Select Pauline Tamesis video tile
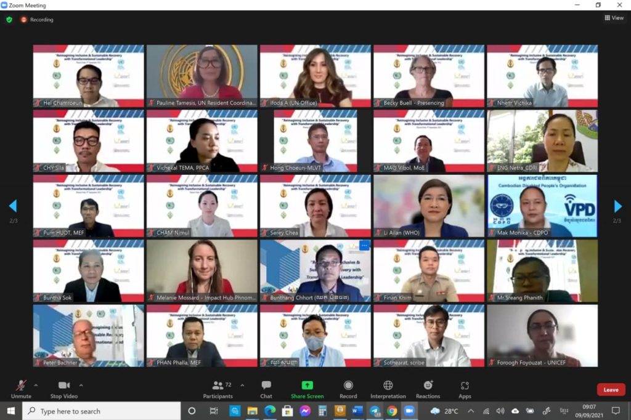Screen dimensions: 631x420 [202, 76]
